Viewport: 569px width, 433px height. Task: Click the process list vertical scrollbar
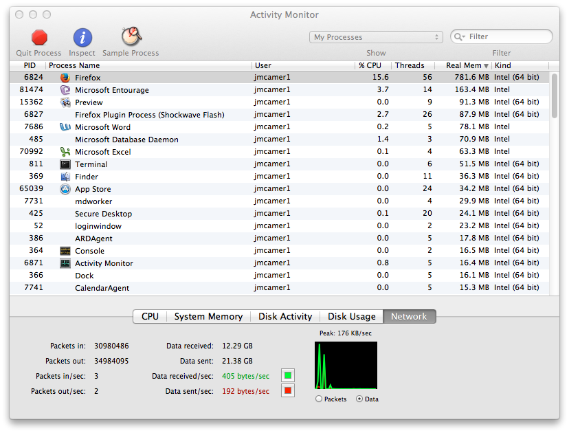(x=554, y=96)
